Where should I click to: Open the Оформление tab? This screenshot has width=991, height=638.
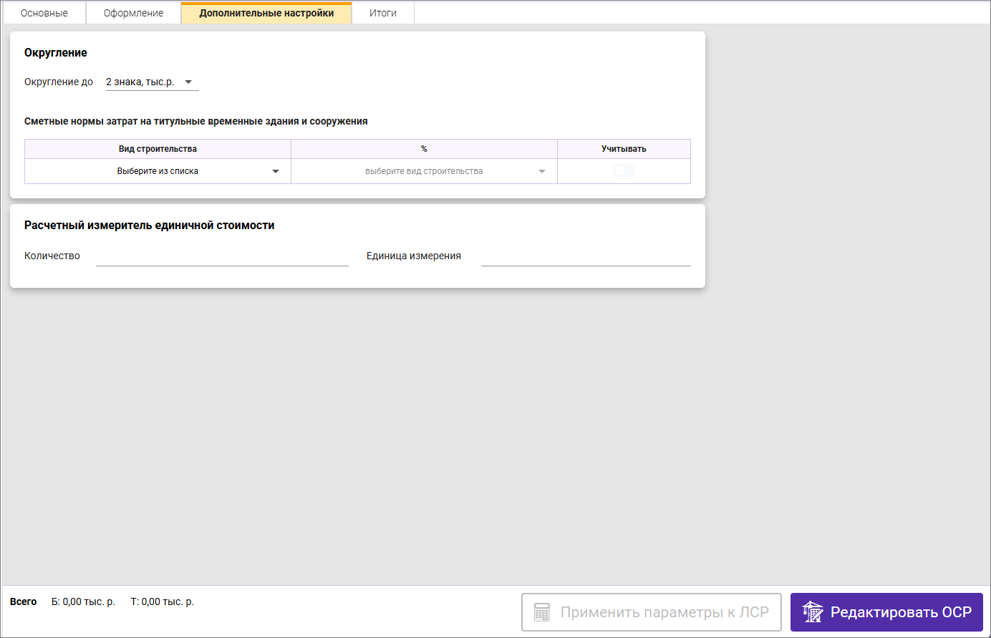coord(133,13)
